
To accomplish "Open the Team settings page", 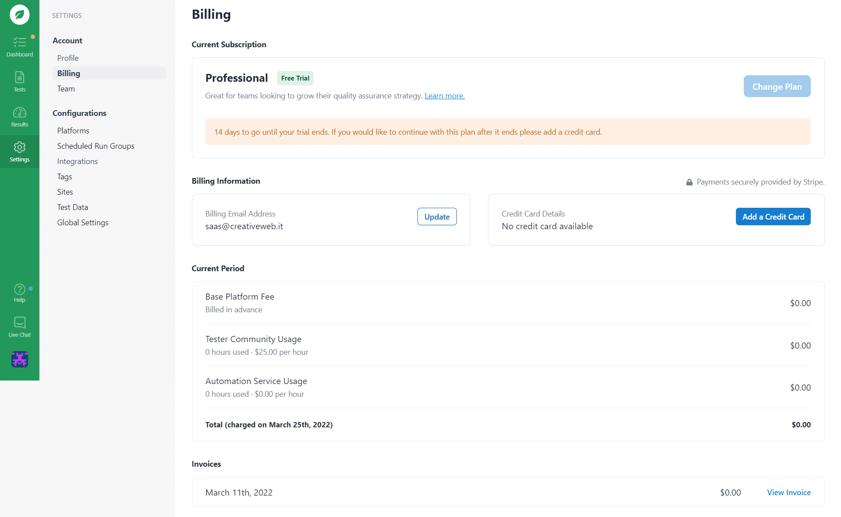I will pyautogui.click(x=66, y=88).
